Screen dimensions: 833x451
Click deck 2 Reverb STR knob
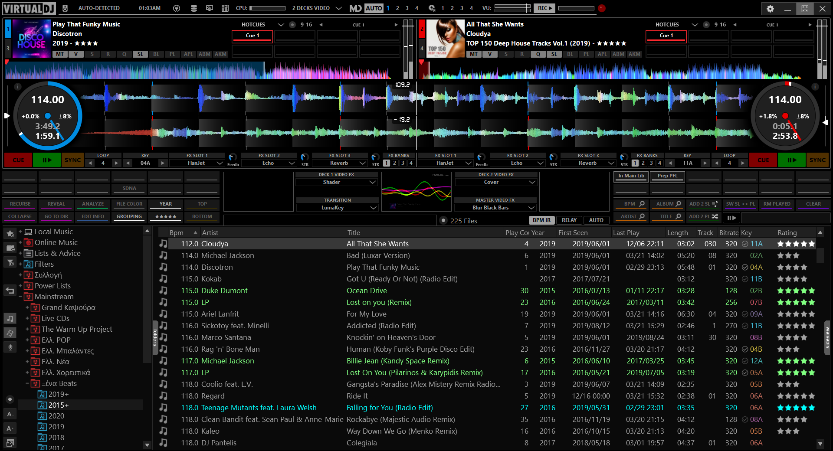pyautogui.click(x=623, y=157)
